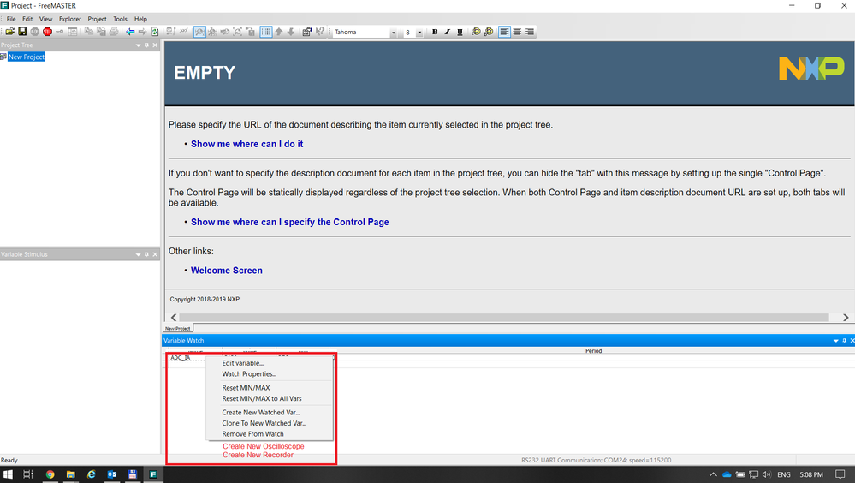The height and width of the screenshot is (483, 855).
Task: Click the highlighted magnifier zoom tool icon
Action: [x=199, y=32]
